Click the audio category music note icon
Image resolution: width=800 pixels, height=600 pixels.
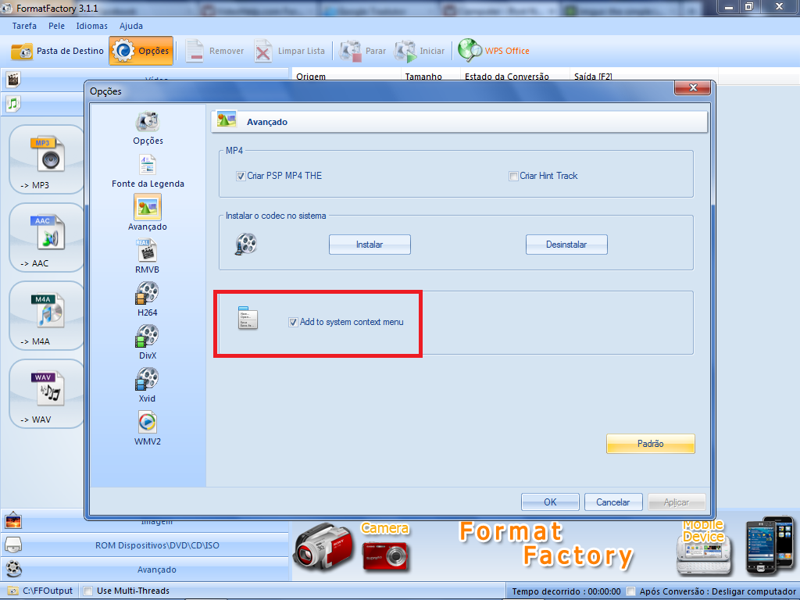[13, 104]
